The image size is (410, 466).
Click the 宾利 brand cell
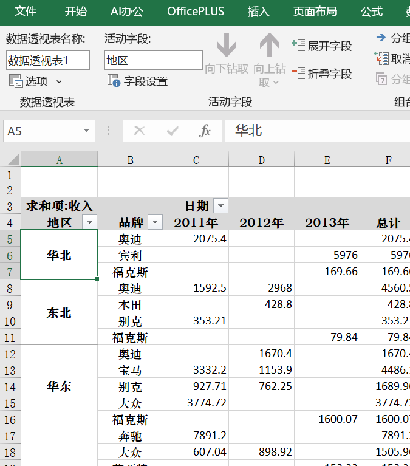[x=131, y=255]
